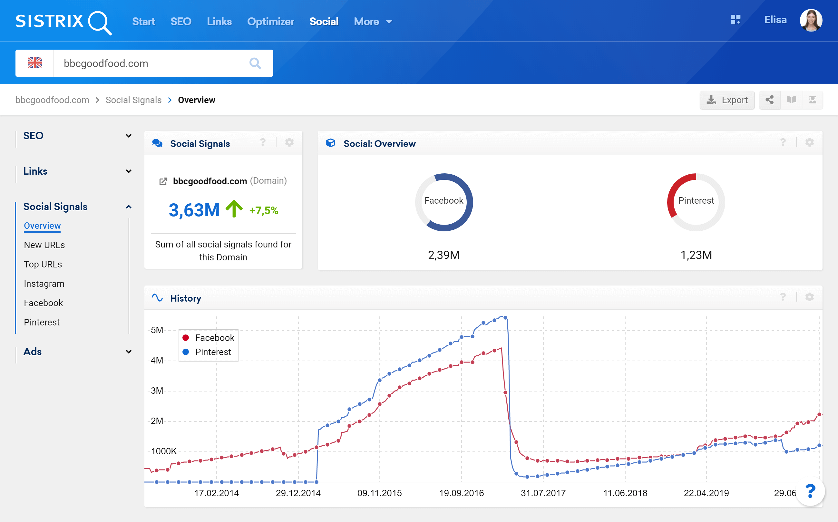Viewport: 838px width, 522px height.
Task: Open the apps grid icon in header
Action: tap(736, 20)
